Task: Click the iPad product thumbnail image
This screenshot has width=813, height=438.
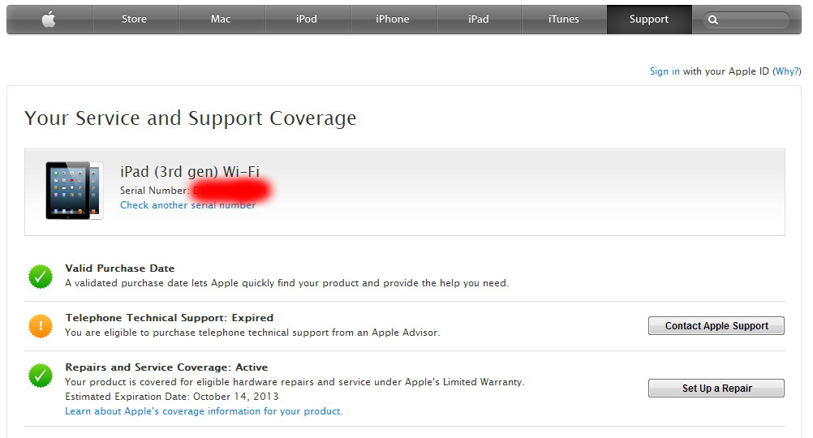Action: click(x=74, y=191)
